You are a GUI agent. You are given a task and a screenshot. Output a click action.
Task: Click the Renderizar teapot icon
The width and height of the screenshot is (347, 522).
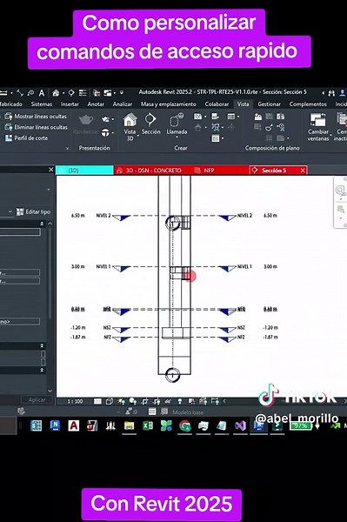pyautogui.click(x=86, y=120)
